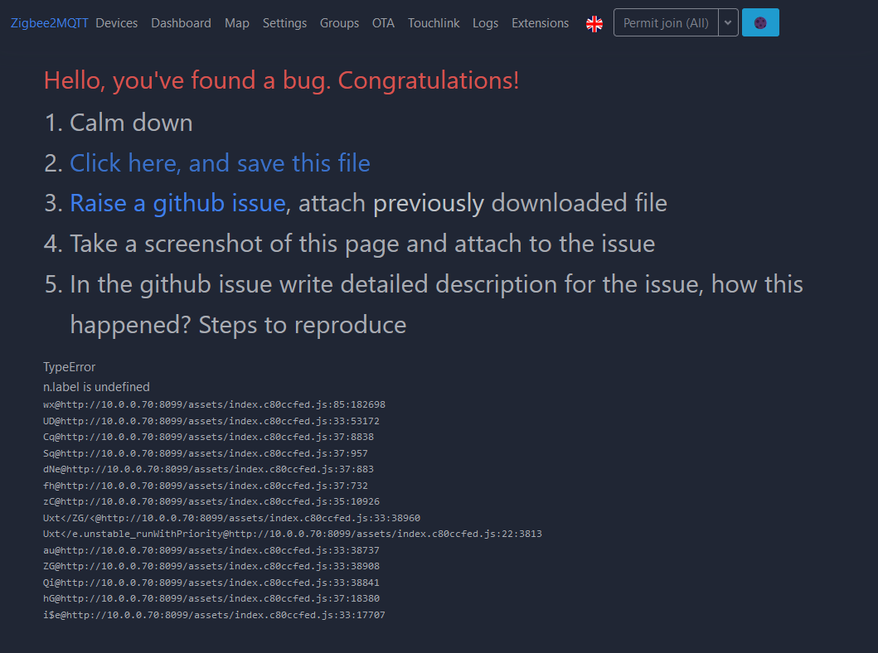Click the Zigbee2MQTT logo link

coord(49,22)
